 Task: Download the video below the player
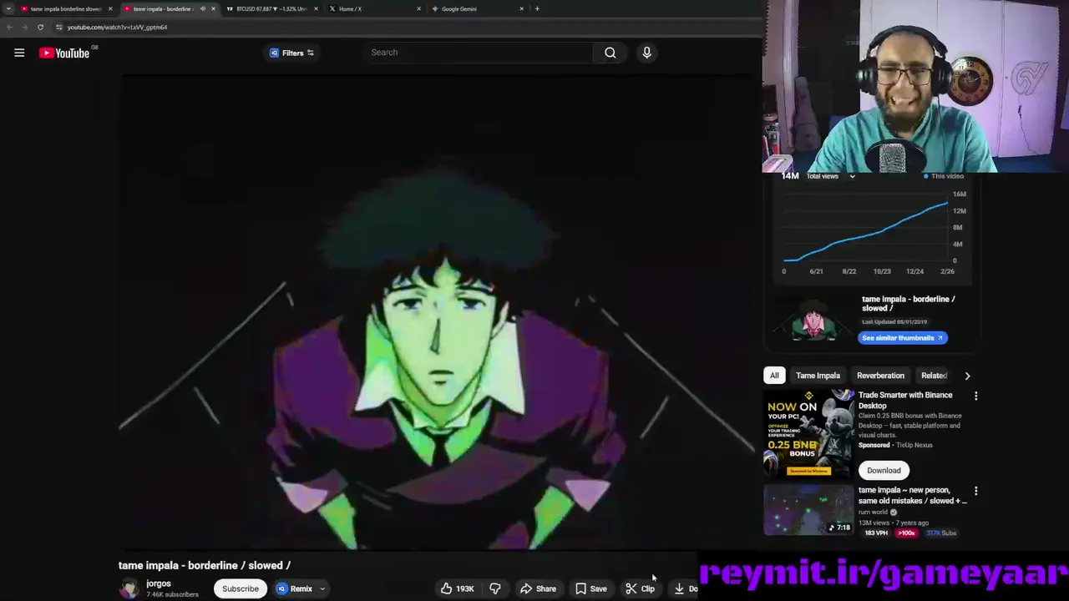click(x=685, y=588)
